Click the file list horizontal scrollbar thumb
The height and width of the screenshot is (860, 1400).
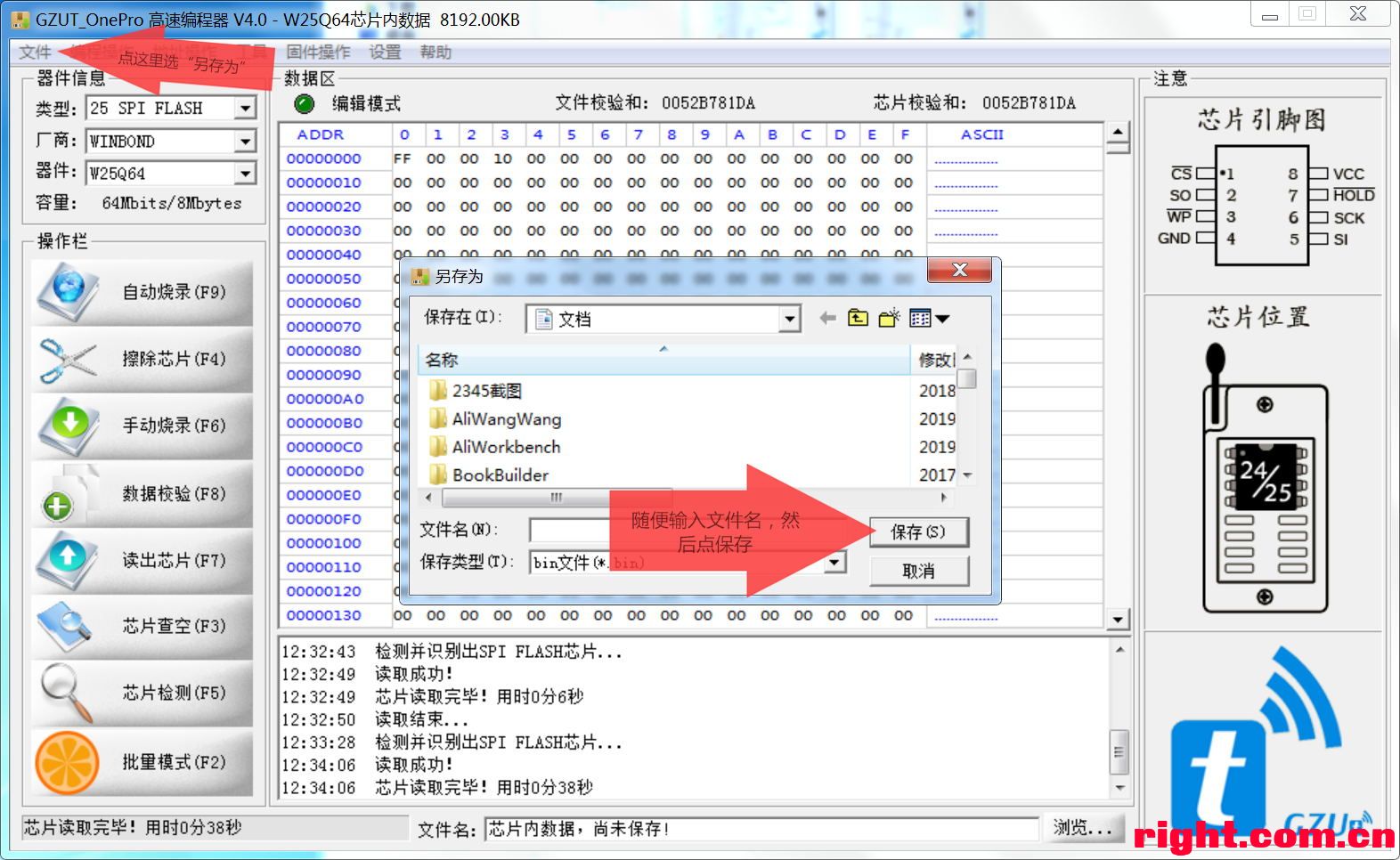click(556, 497)
